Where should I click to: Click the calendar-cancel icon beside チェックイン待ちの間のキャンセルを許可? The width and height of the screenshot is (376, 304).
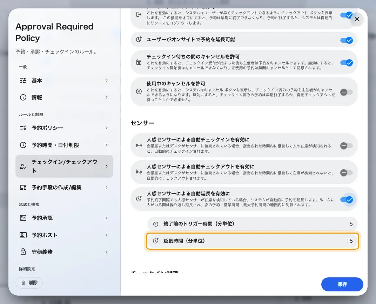139,62
